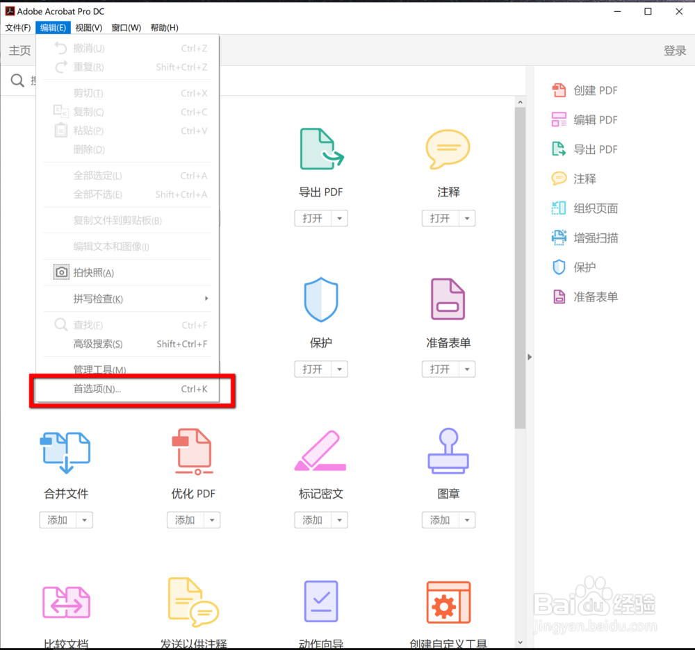Screen dimensions: 695x650
Task: Open the Window (窗口) menu
Action: [x=126, y=28]
